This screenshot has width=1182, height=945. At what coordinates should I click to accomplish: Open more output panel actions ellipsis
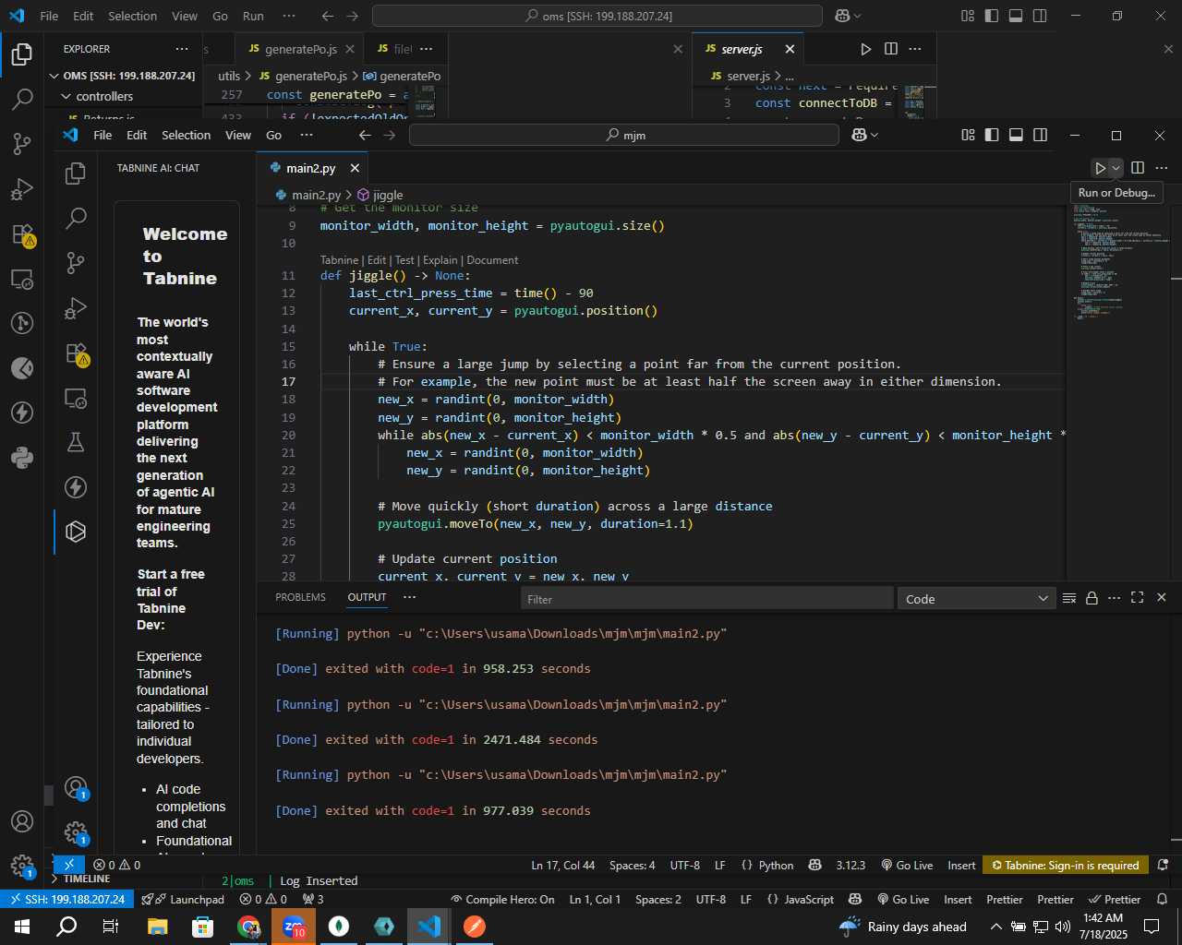coord(1115,598)
